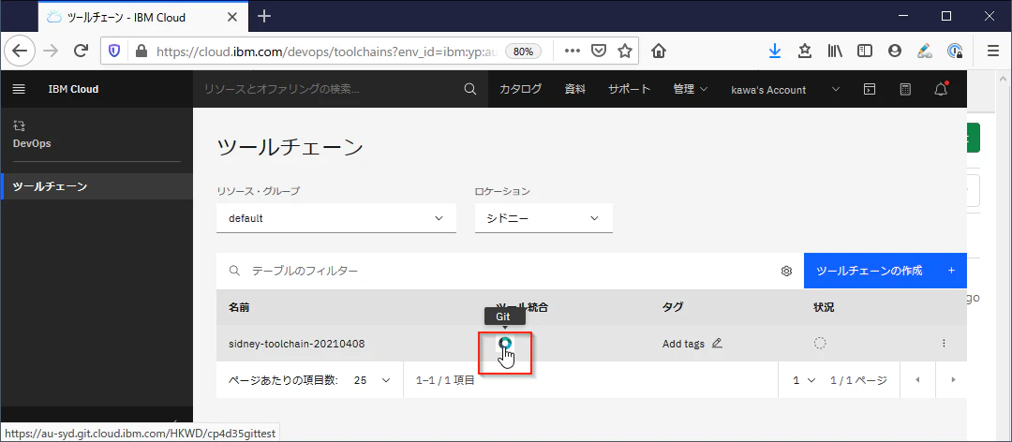Toggle the Firefox sidebar icon
Image resolution: width=1012 pixels, height=442 pixels.
pyautogui.click(x=865, y=51)
